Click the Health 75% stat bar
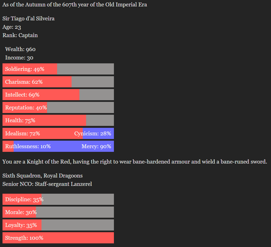Screen dimensions: 271x247 click(58, 120)
